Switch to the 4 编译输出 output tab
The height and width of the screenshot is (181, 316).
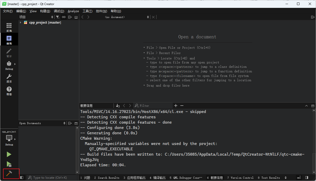click(x=157, y=177)
